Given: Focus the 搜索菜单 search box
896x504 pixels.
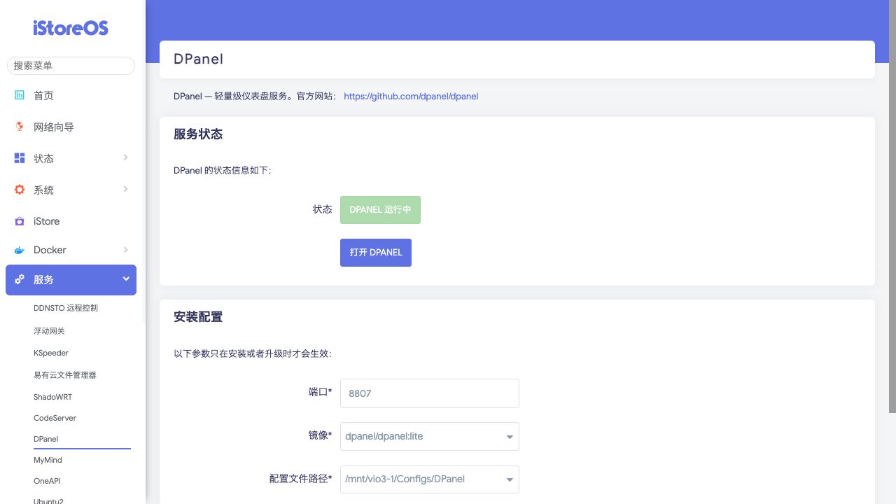Looking at the screenshot, I should click(x=71, y=66).
